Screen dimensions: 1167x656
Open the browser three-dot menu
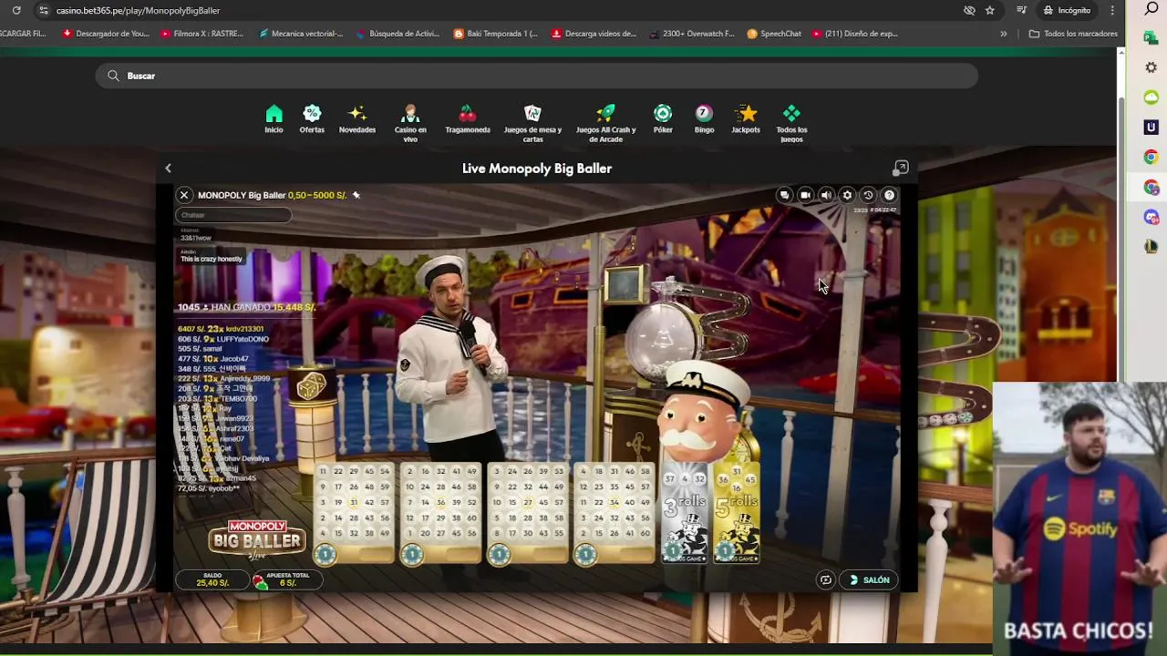[x=1112, y=10]
